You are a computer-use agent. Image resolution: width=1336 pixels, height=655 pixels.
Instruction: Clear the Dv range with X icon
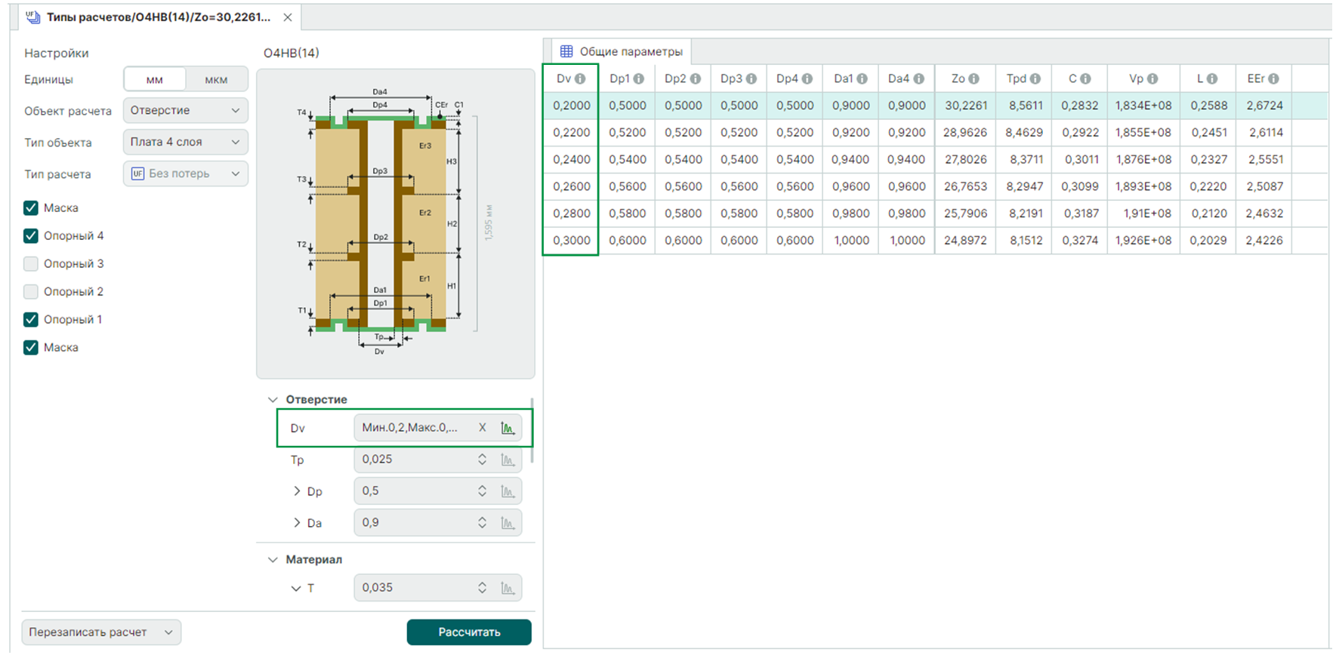click(x=483, y=428)
